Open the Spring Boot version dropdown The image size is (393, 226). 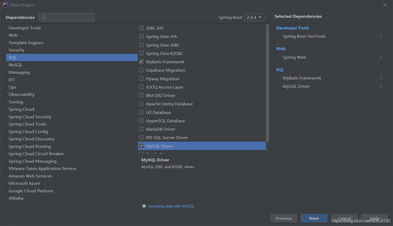254,17
